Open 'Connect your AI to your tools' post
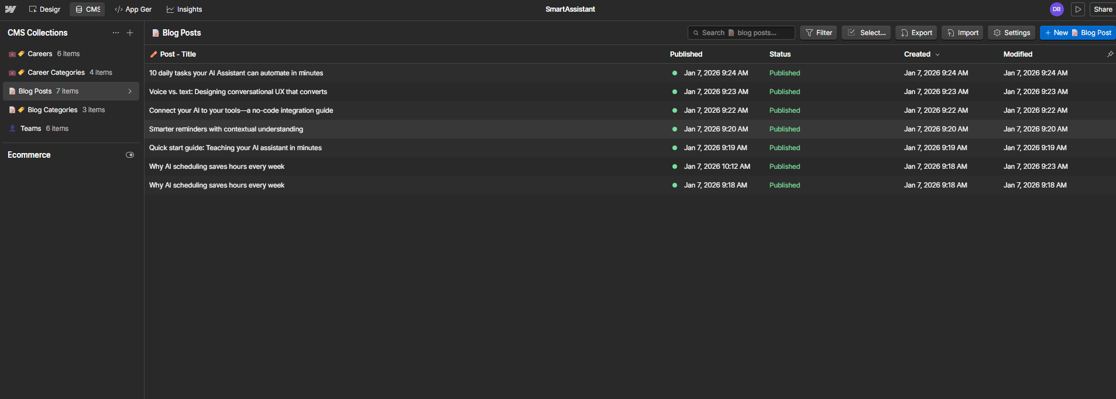The image size is (1116, 399). pyautogui.click(x=241, y=110)
